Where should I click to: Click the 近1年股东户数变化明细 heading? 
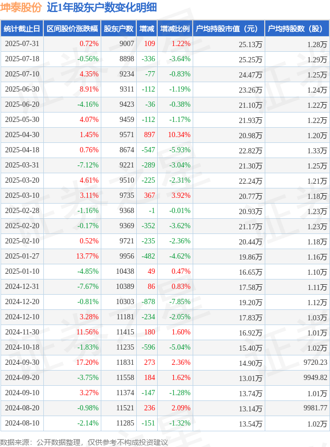(102, 7)
